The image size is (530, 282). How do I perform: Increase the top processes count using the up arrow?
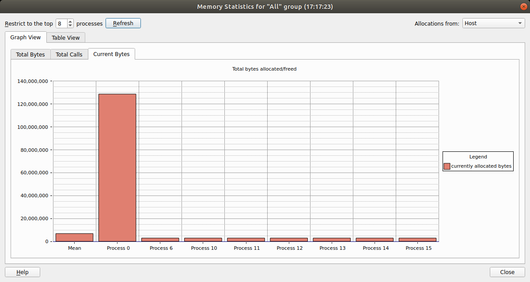tap(70, 21)
